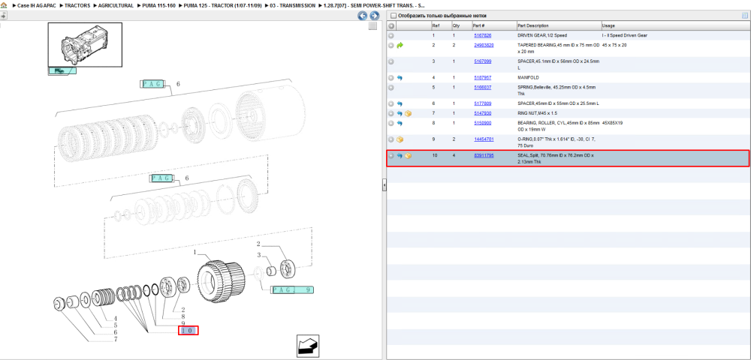Click the box icon on O-RING row

coord(400,139)
